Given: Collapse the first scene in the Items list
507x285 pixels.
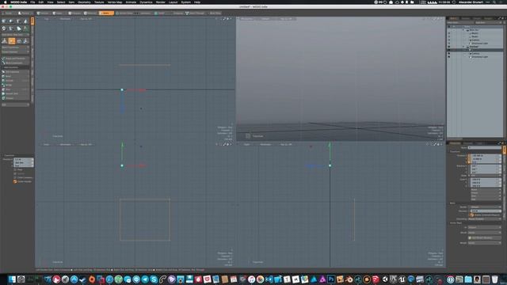Looking at the screenshot, I should point(463,30).
